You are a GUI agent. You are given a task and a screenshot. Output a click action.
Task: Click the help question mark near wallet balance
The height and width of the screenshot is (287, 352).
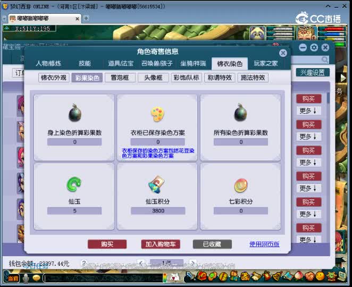[83, 263]
